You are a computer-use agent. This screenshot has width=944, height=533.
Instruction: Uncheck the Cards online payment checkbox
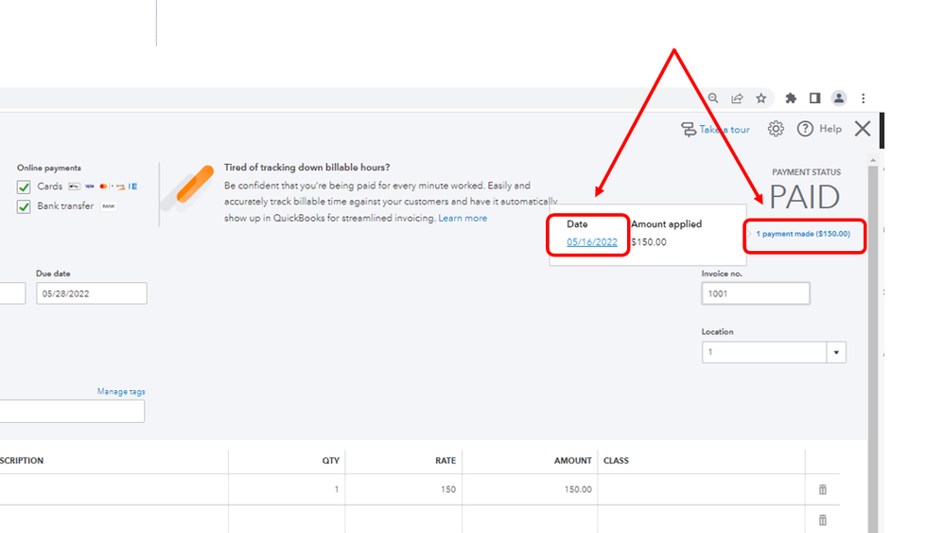(x=24, y=187)
